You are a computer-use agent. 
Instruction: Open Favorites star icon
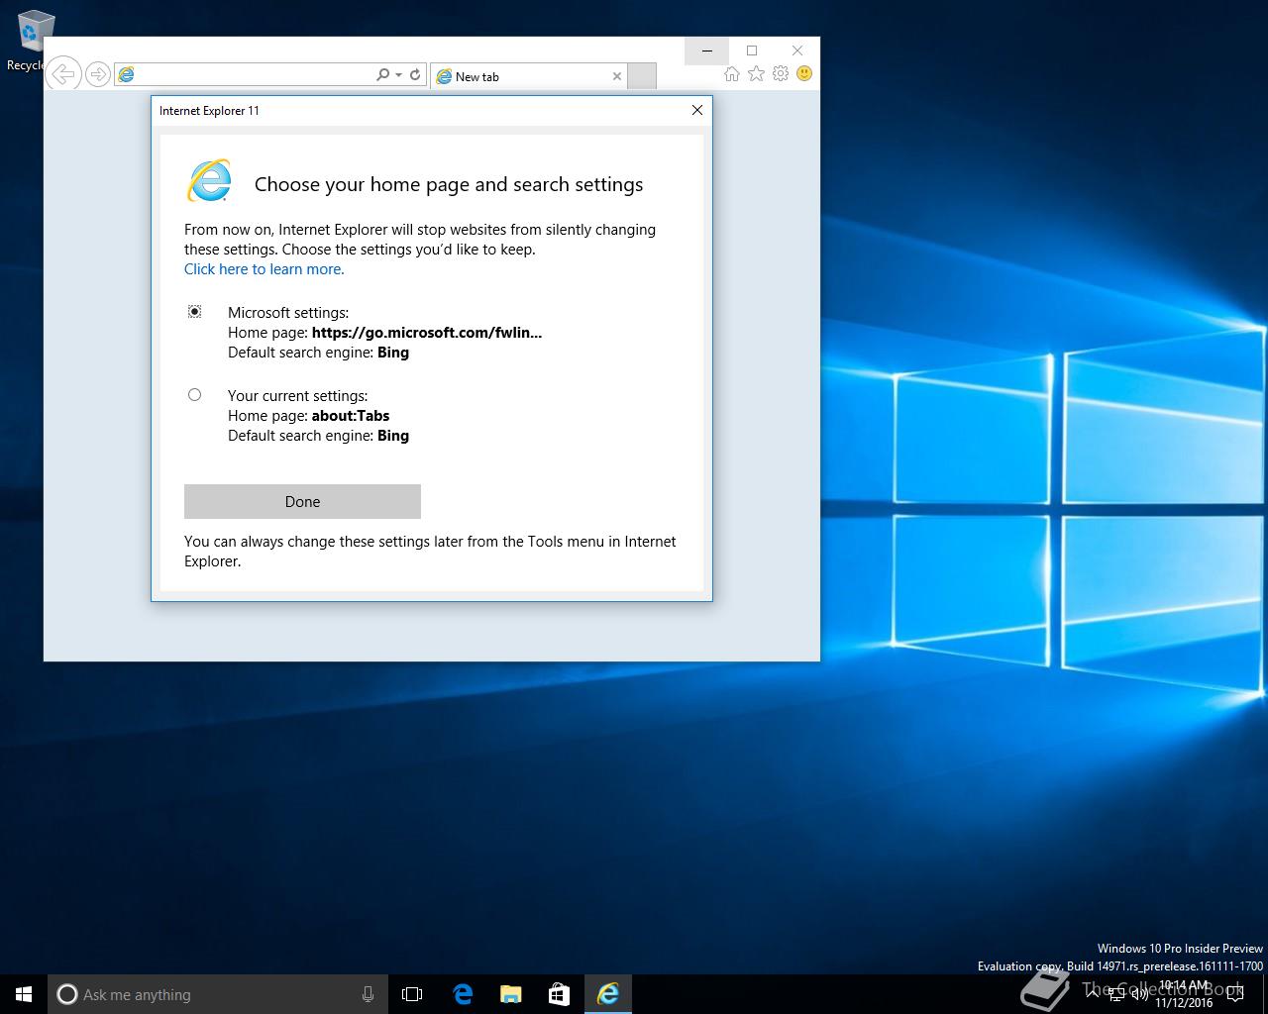(756, 74)
